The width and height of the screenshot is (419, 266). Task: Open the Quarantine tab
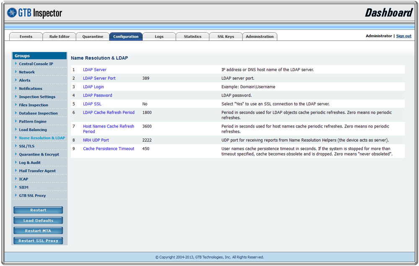click(93, 36)
